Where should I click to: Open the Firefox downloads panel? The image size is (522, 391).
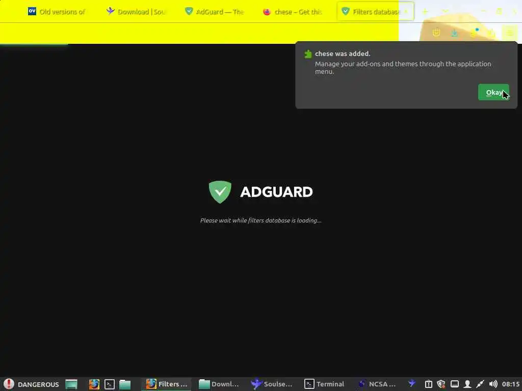click(x=454, y=33)
